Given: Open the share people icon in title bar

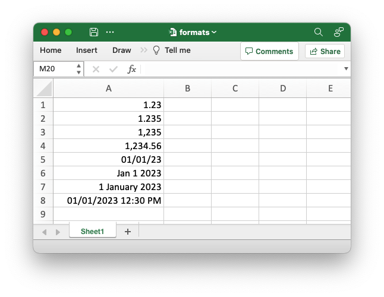Looking at the screenshot, I should click(x=339, y=32).
